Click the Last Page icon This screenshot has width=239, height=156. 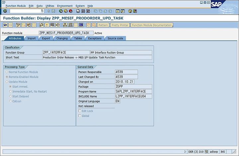tap(110, 11)
